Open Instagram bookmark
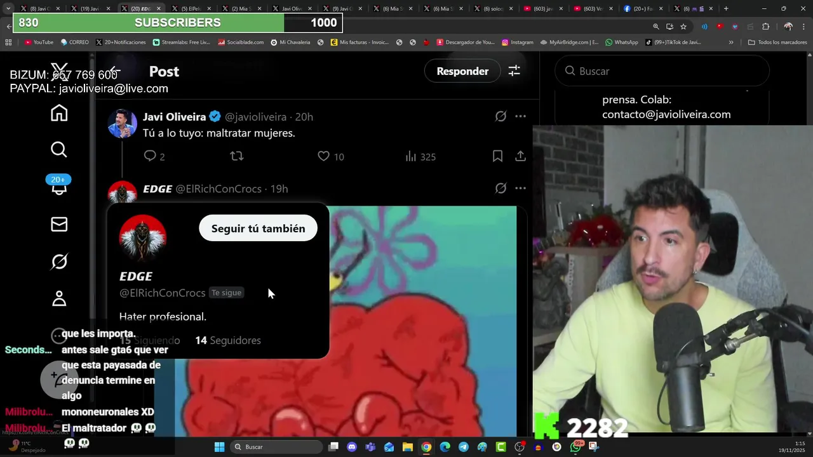 pyautogui.click(x=518, y=43)
